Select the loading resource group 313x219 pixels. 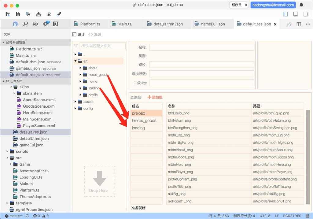click(146, 128)
